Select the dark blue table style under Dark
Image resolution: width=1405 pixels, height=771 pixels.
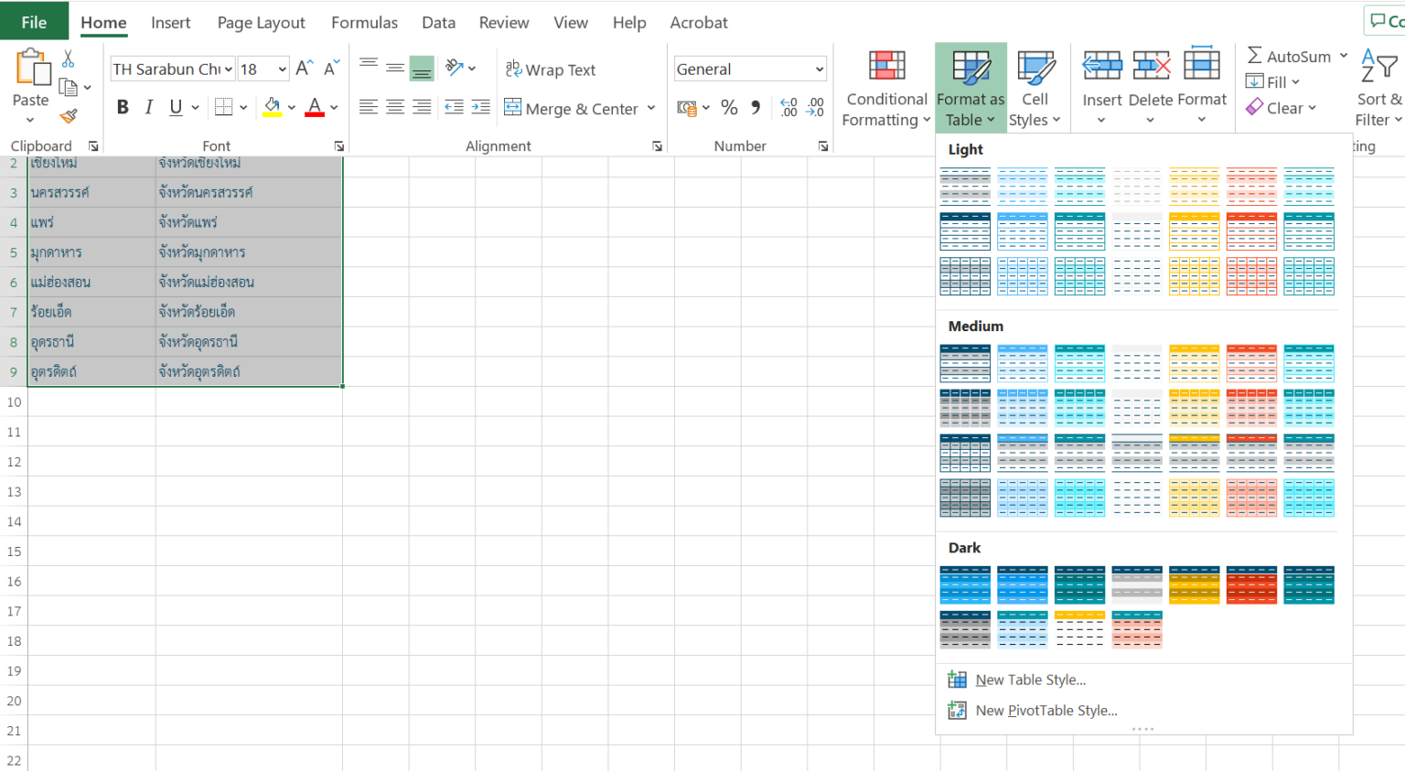(x=965, y=584)
